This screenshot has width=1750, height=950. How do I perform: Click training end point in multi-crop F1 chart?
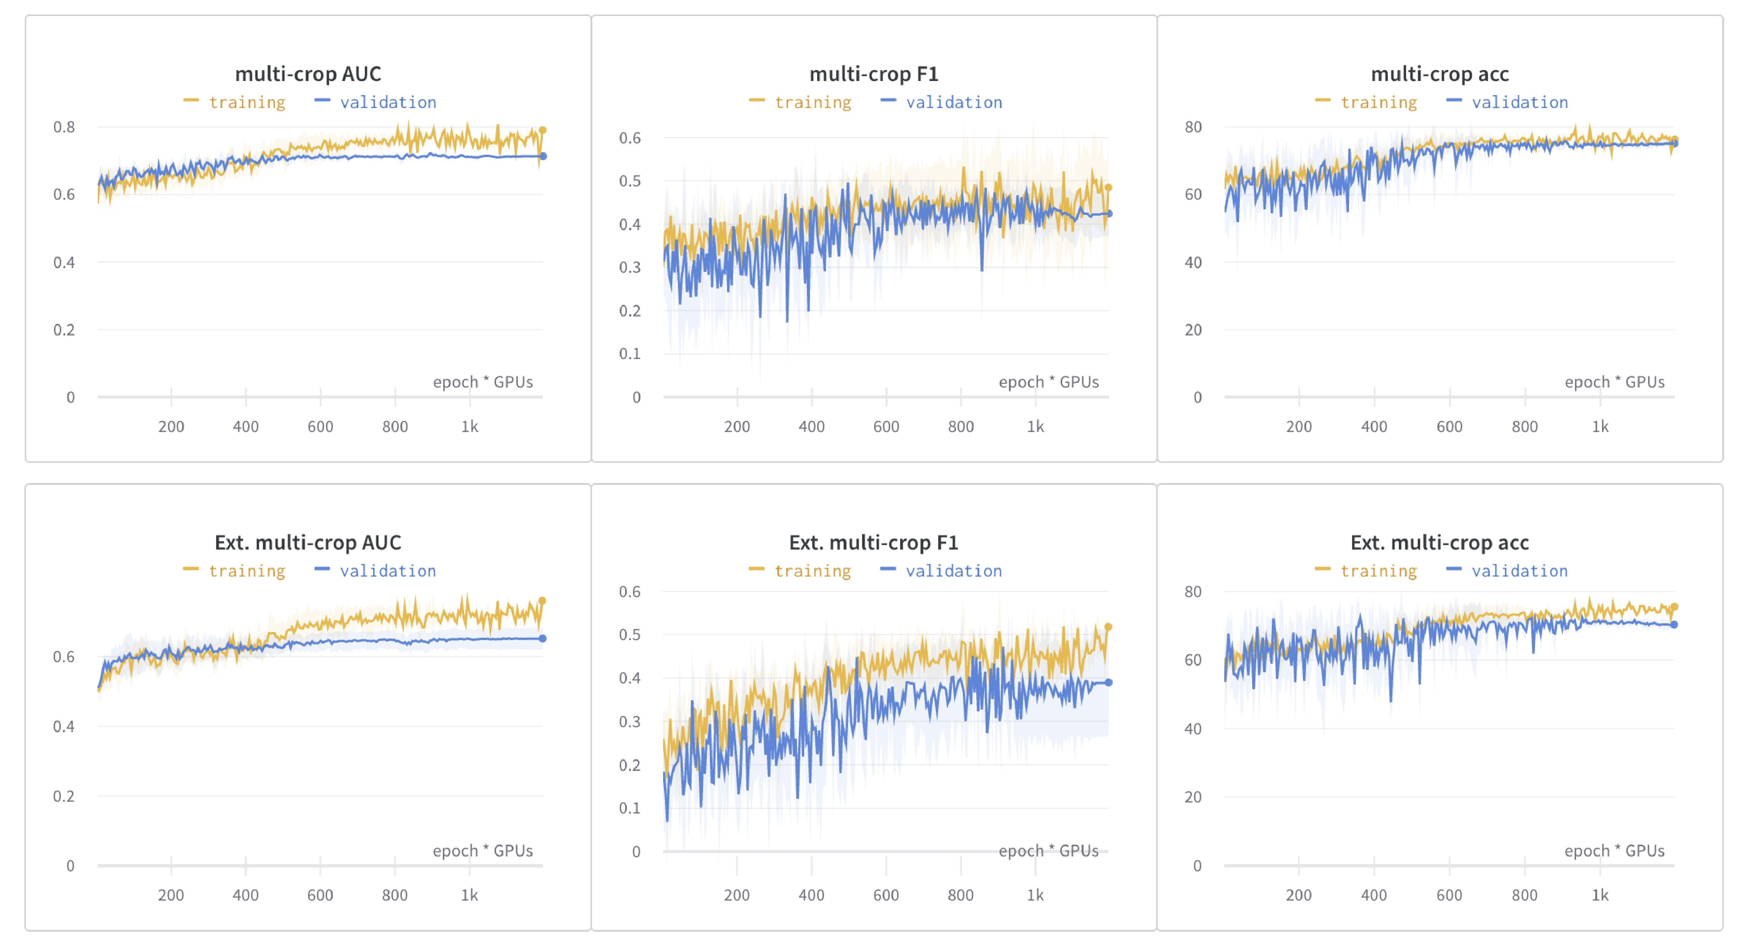(1108, 187)
